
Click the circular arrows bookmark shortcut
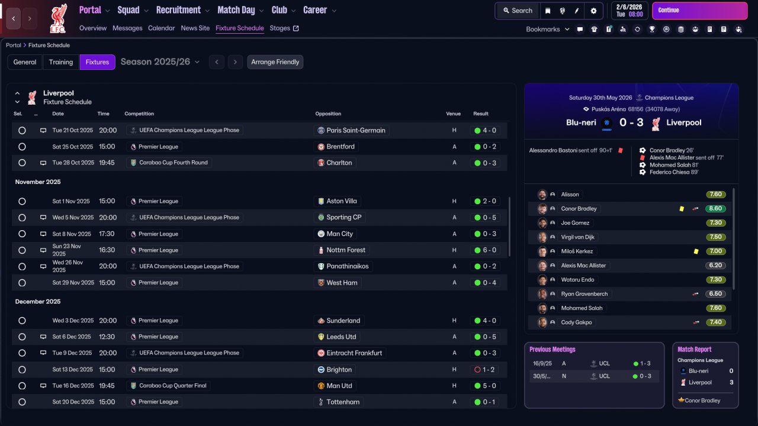point(637,29)
